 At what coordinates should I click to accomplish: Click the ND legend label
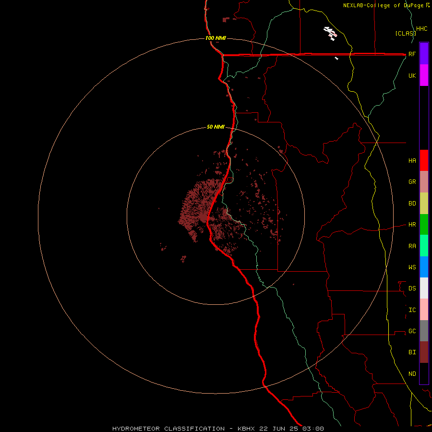coord(412,374)
